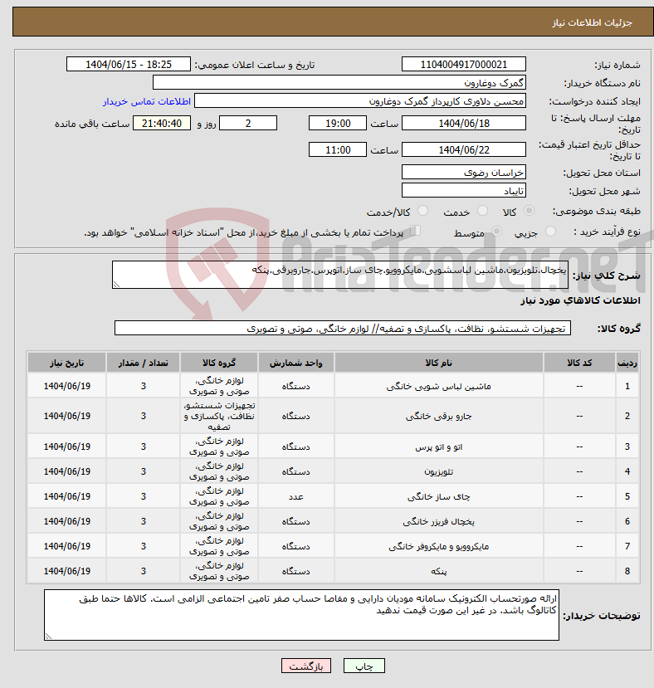Click چای ساز خانگی cell
The height and width of the screenshot is (688, 654).
[439, 496]
